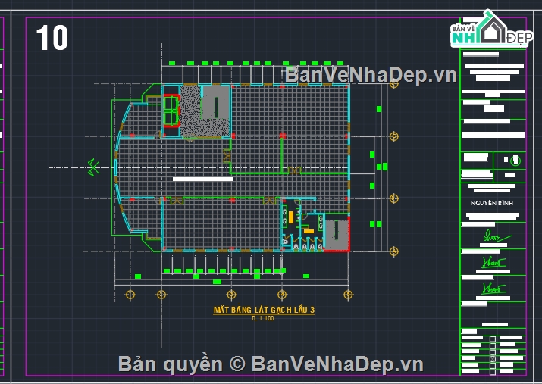Click the leftmost grid axis bubble below the plan
Screen dimensions: 542x384
(x=130, y=295)
